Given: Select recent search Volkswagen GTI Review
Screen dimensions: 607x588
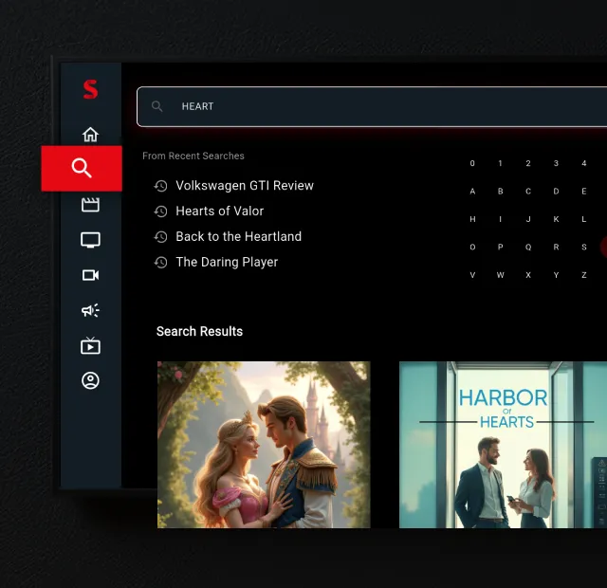Looking at the screenshot, I should coord(244,186).
